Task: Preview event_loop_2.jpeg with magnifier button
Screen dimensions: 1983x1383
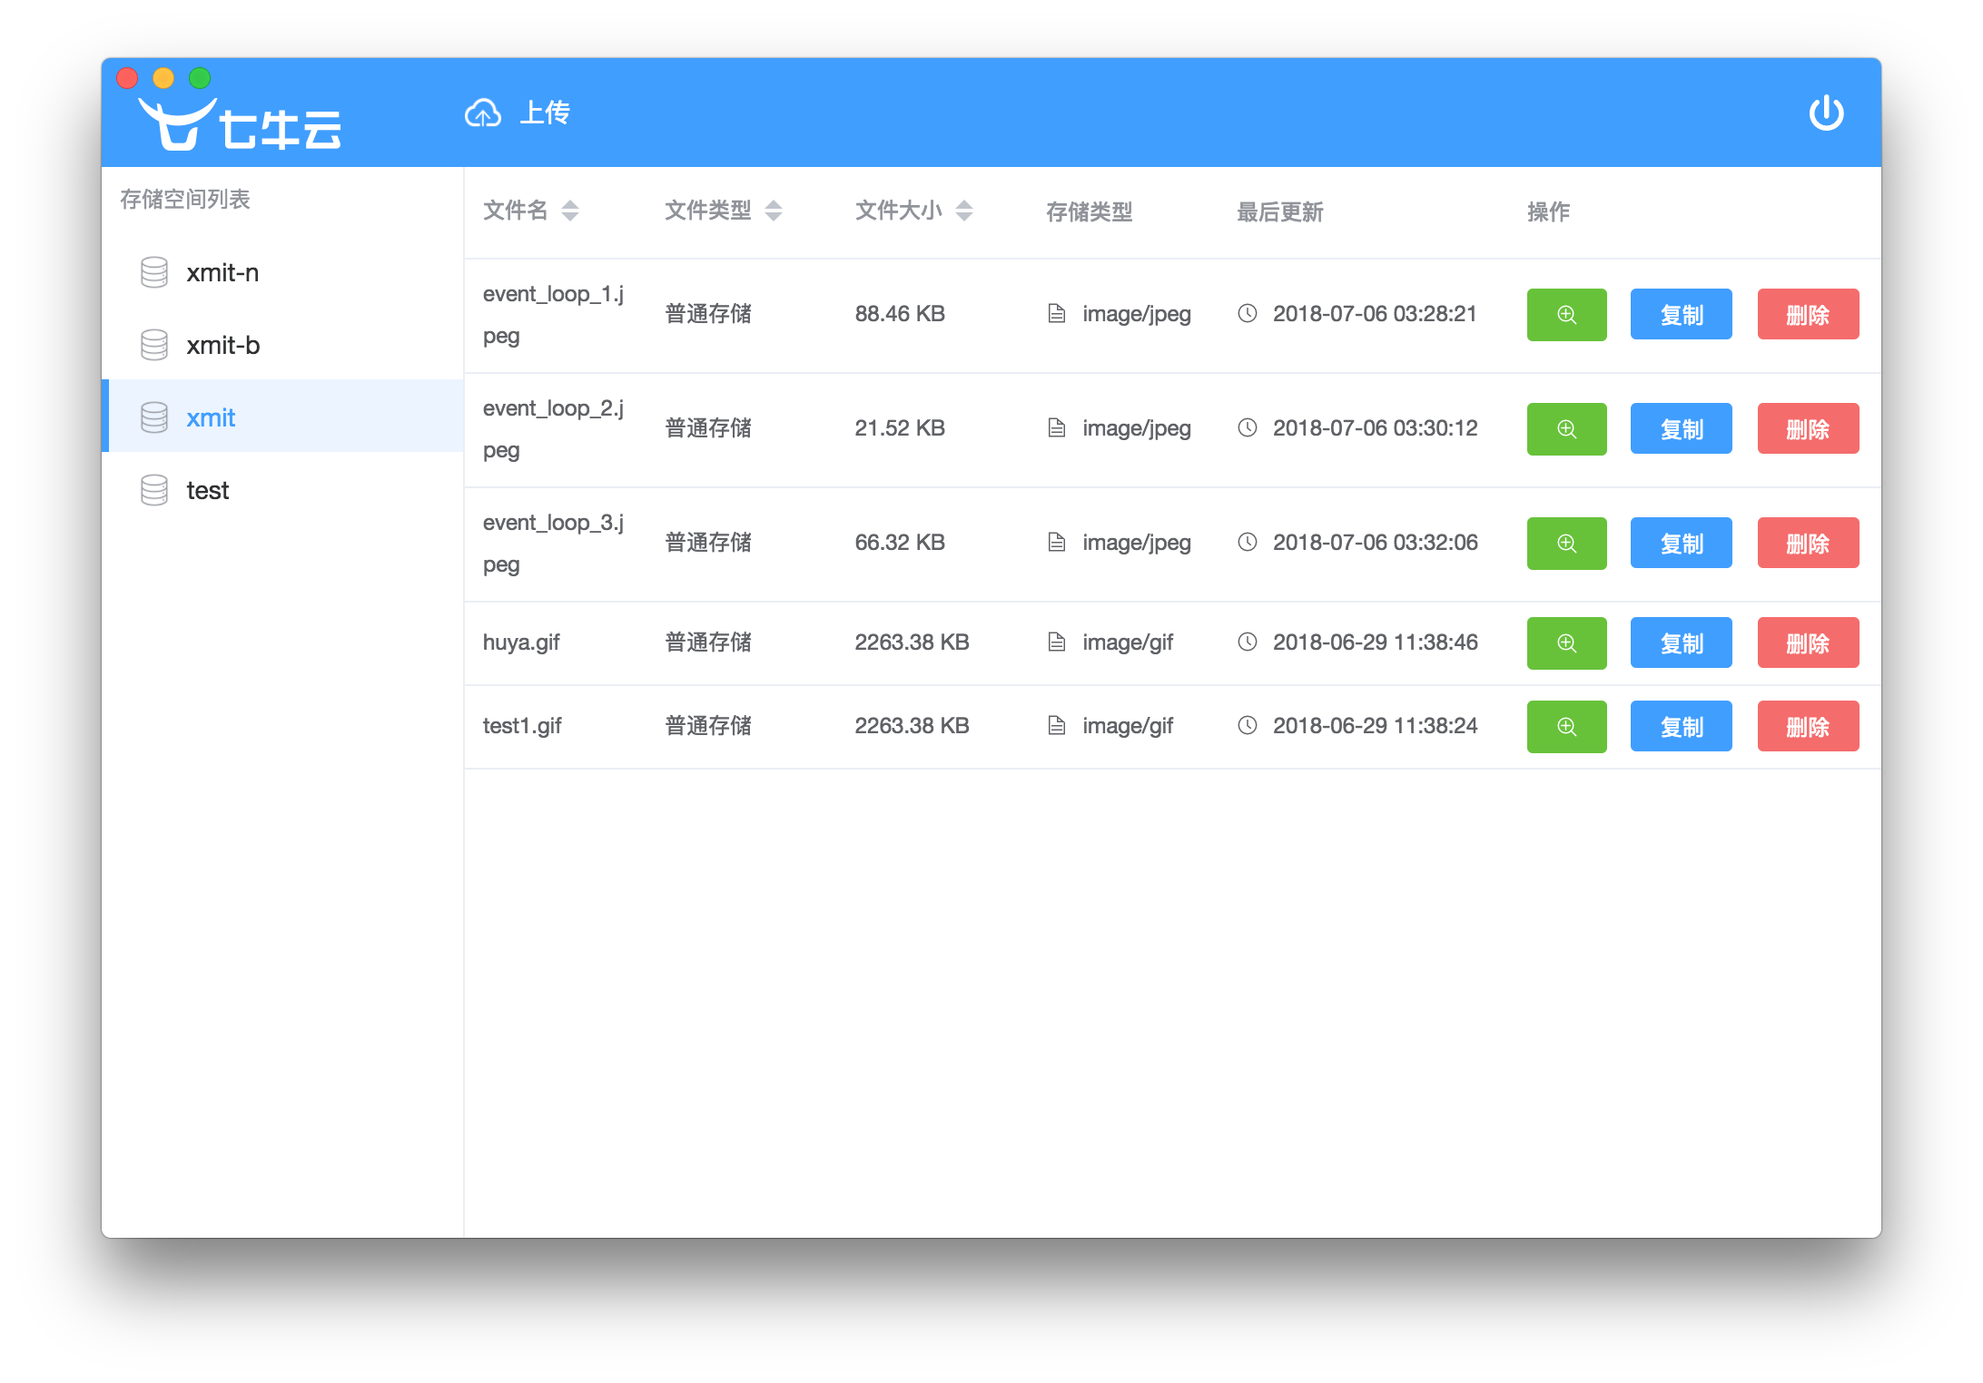Action: [x=1565, y=429]
